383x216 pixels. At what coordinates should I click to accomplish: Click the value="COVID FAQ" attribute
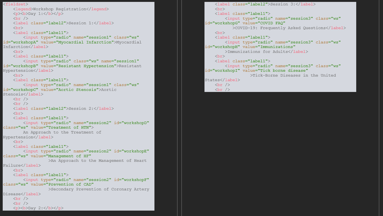coord(264,23)
